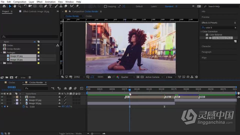The width and height of the screenshot is (240, 135).
Task: Open the Character panel
Action: (x=206, y=46)
